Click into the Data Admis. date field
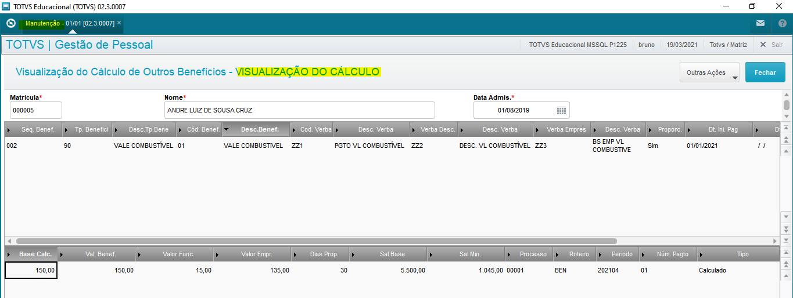Image resolution: width=793 pixels, height=298 pixels. point(514,110)
